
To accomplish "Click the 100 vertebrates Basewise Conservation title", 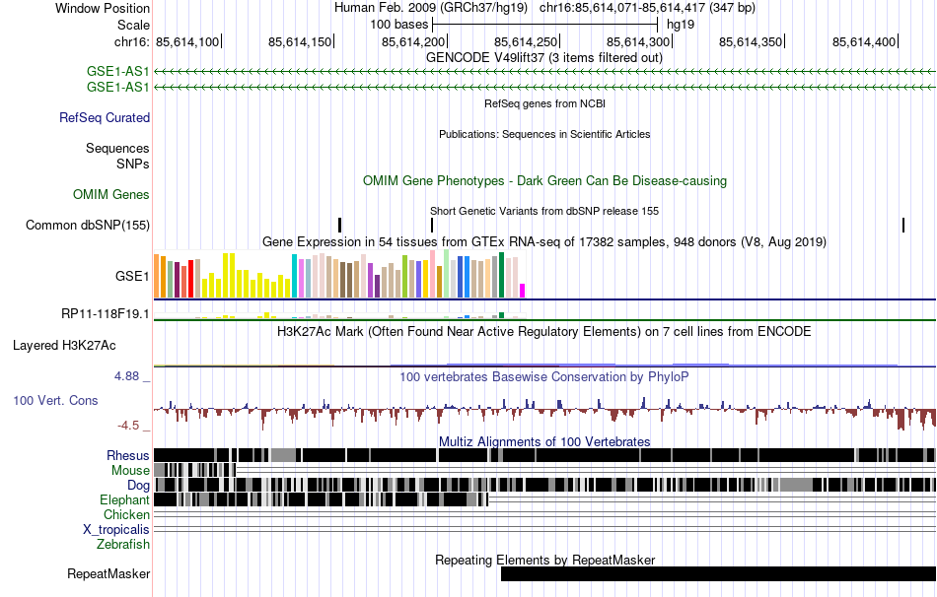I will (544, 376).
